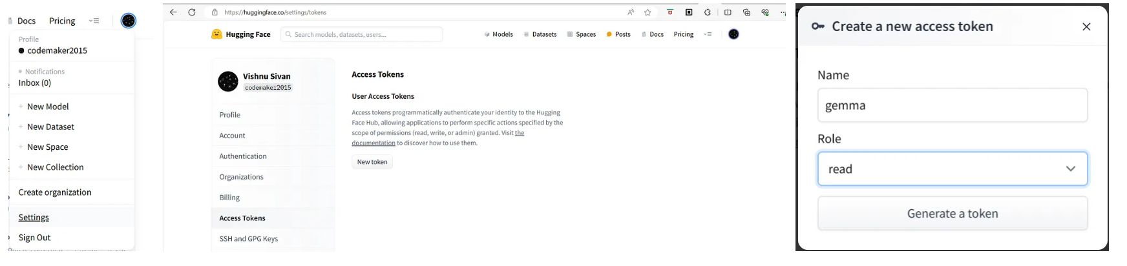The height and width of the screenshot is (266, 1127).
Task: Reload the page with the refresh icon
Action: coord(192,12)
